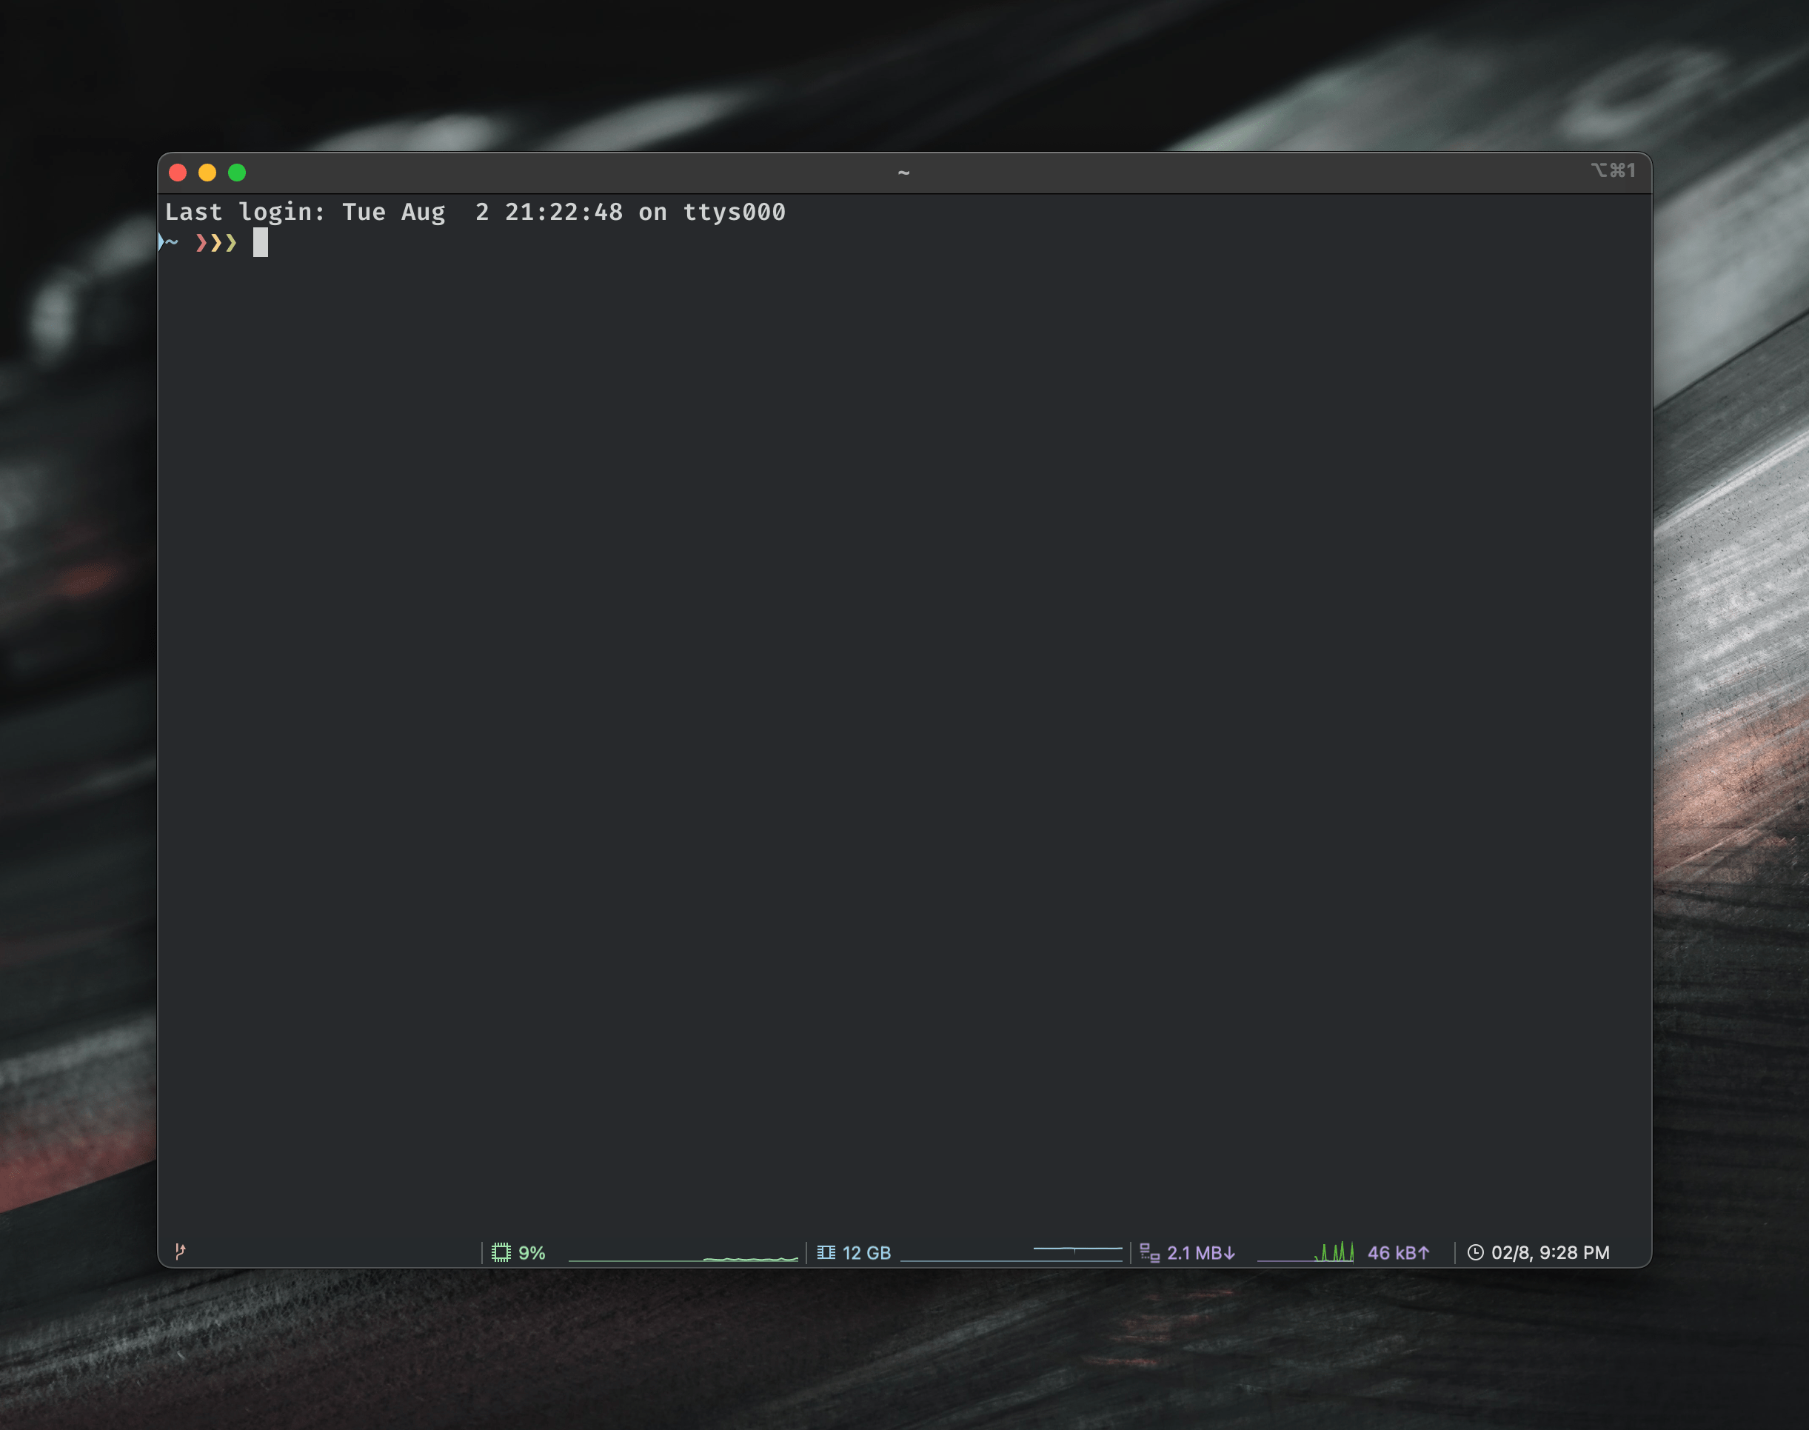Click the git branch status icon

click(180, 1251)
